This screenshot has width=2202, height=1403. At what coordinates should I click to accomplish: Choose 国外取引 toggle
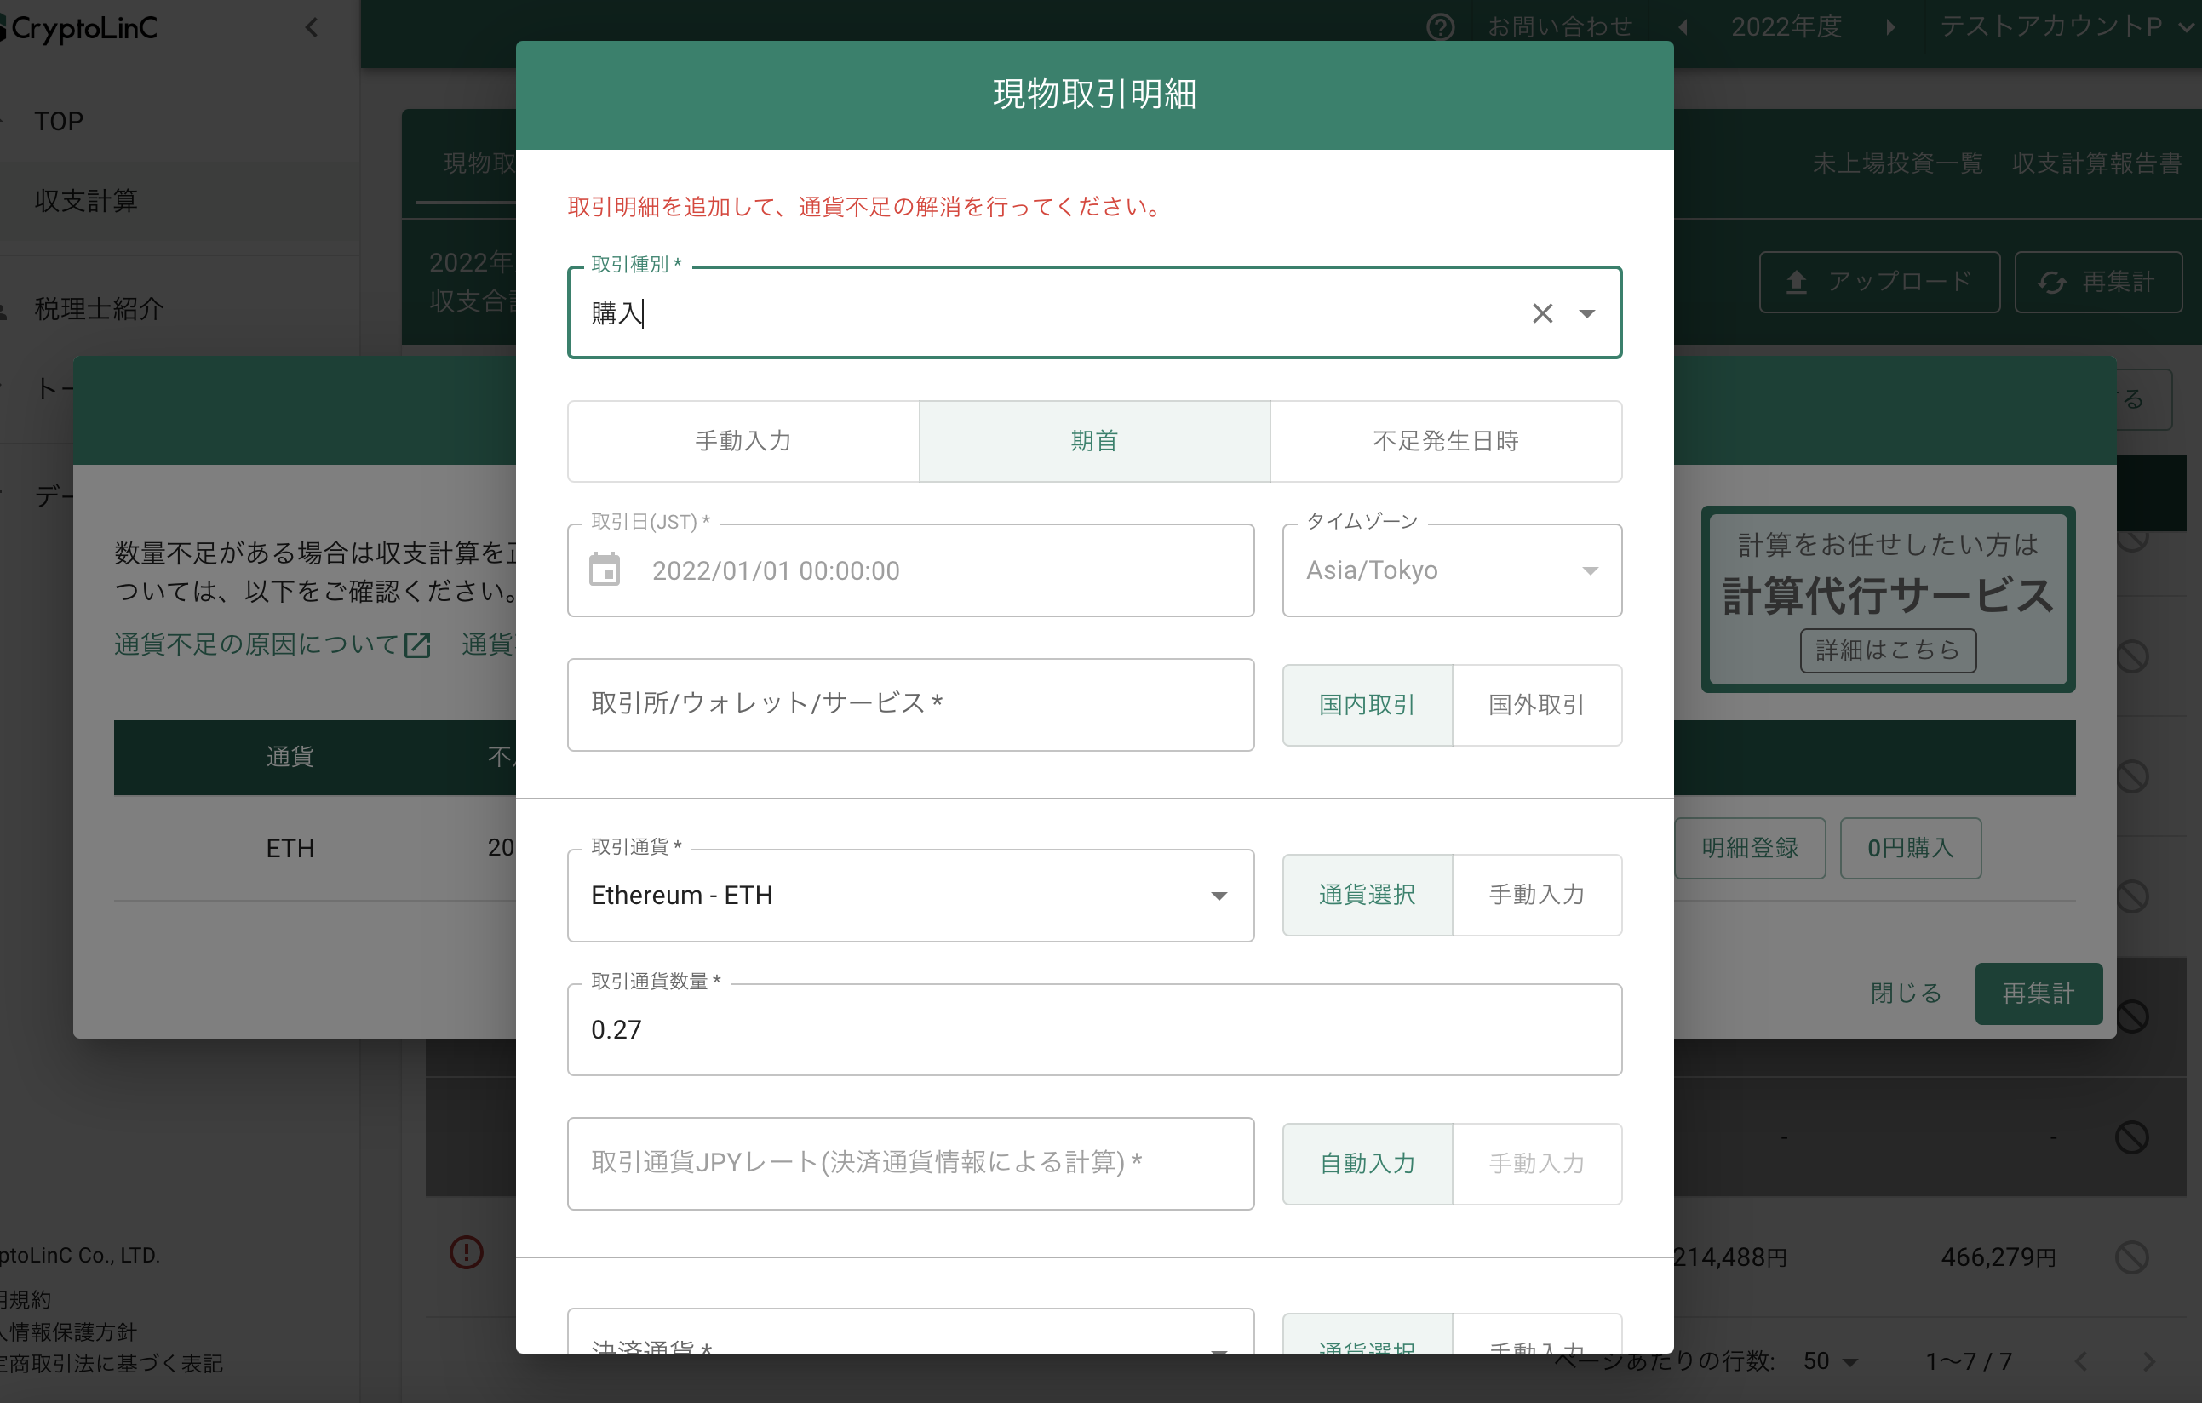(x=1537, y=705)
